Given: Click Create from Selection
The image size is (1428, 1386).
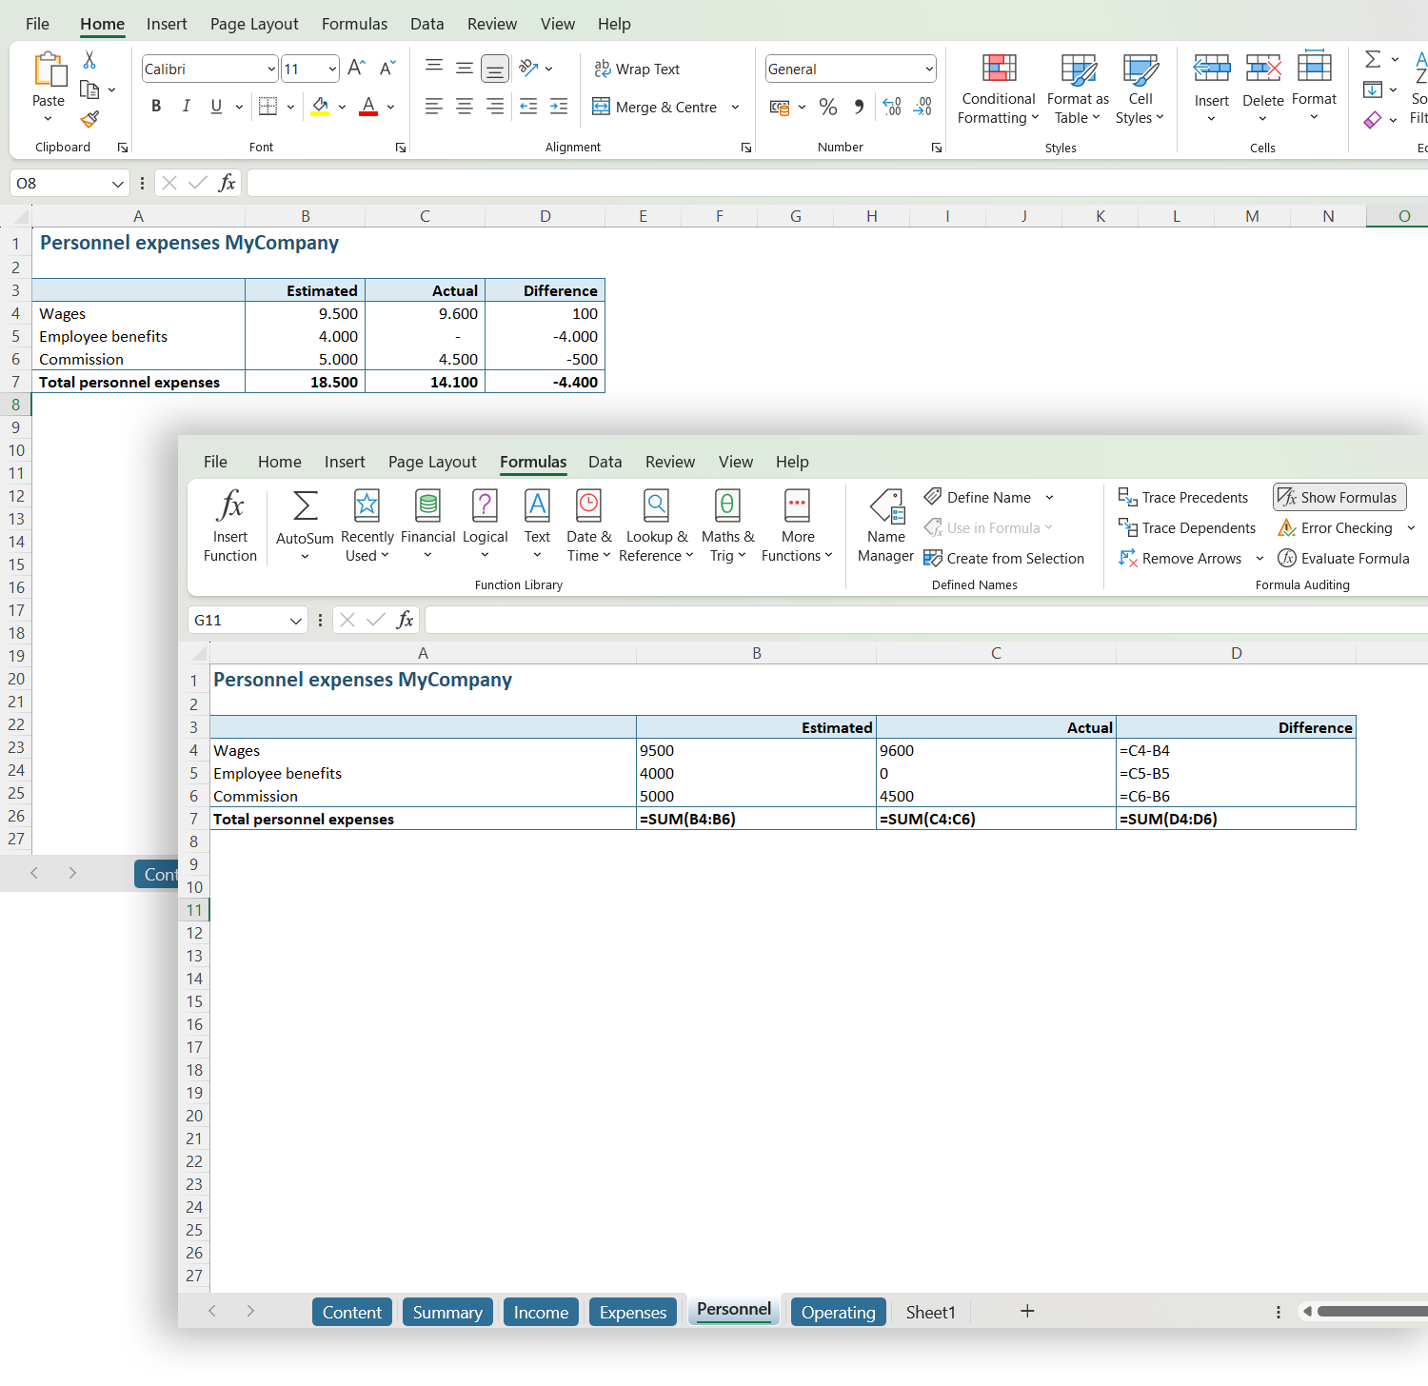Looking at the screenshot, I should point(1004,559).
